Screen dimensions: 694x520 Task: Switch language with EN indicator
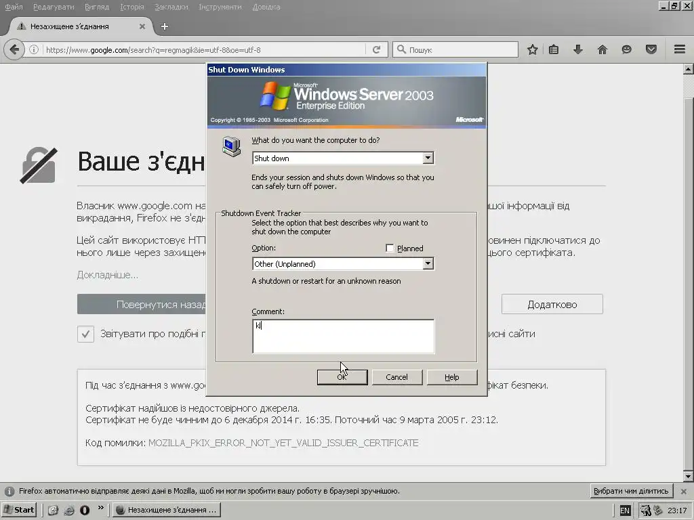(x=624, y=511)
